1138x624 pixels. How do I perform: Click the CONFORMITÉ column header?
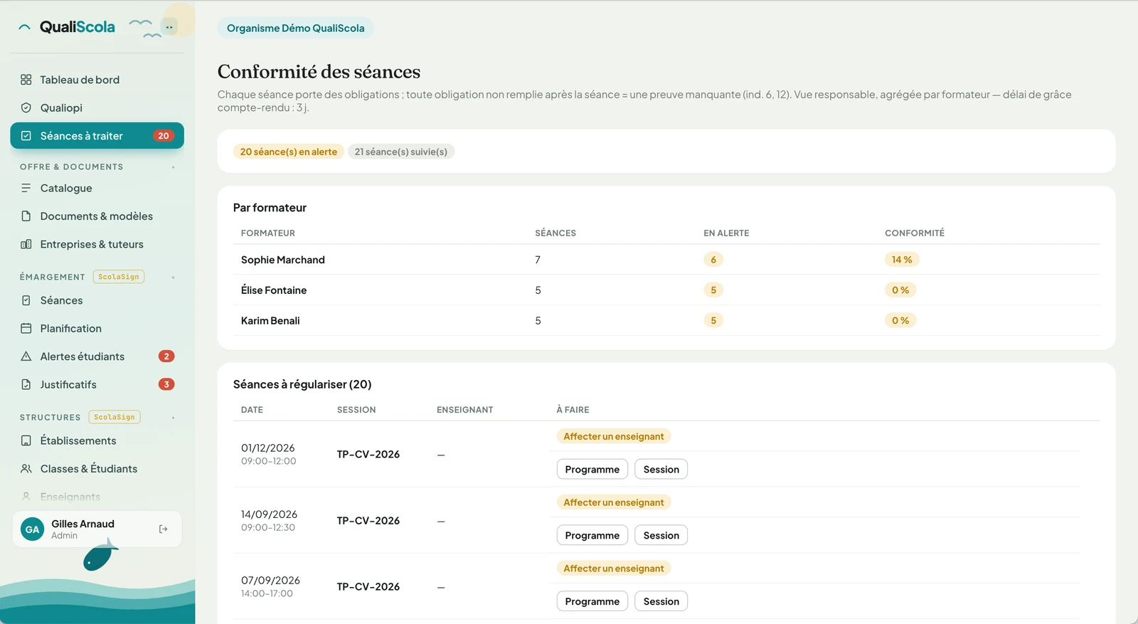point(915,233)
